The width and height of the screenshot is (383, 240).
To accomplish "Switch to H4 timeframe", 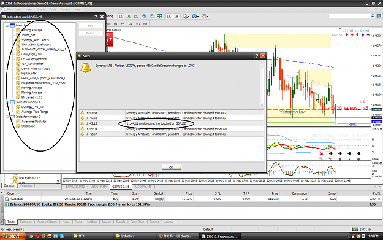I will 123,24.
